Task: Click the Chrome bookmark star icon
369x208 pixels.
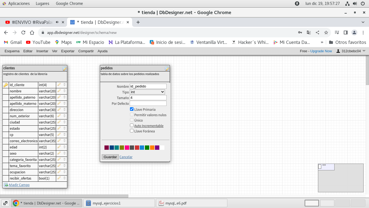Action: click(326, 32)
